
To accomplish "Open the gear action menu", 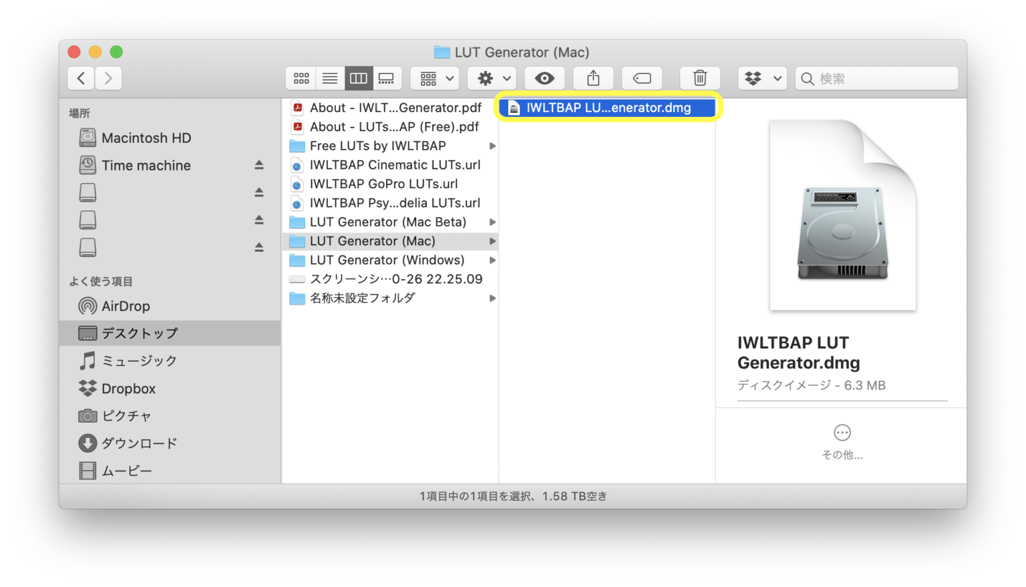I will coord(492,78).
